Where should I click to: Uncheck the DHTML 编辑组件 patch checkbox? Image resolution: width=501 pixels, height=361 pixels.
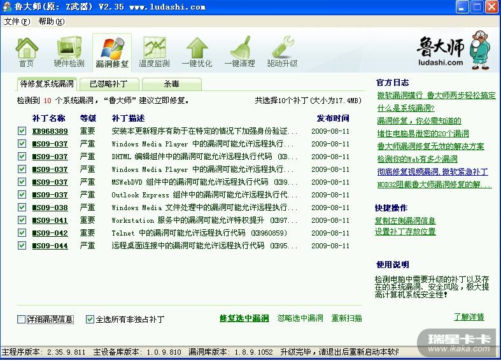[x=22, y=156]
